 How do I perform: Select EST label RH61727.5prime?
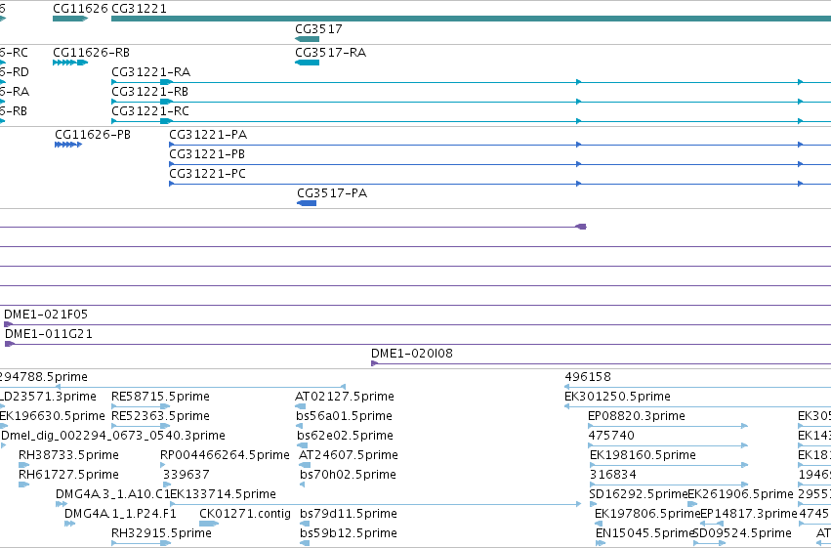coord(69,475)
